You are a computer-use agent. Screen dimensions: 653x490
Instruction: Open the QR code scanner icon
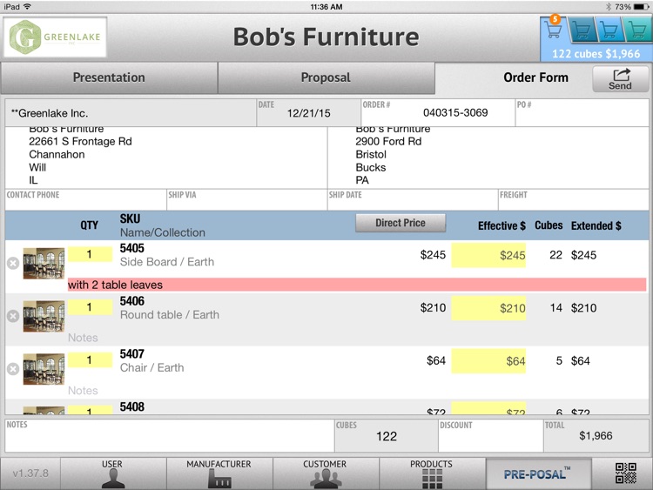tap(626, 473)
